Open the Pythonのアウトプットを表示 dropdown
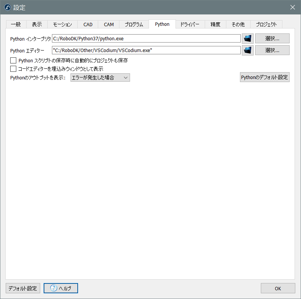Screen dimensions: 301x299 click(100, 78)
